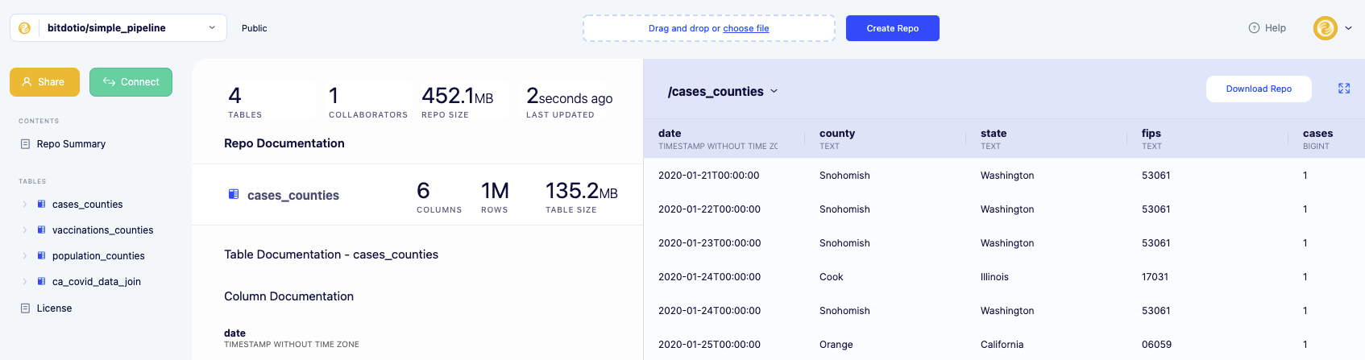This screenshot has height=360, width=1365.
Task: Click the bit.io logo in repo selector
Action: point(25,28)
